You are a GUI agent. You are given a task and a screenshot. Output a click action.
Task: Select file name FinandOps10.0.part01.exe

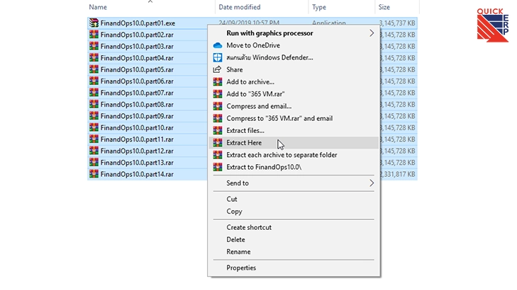138,23
